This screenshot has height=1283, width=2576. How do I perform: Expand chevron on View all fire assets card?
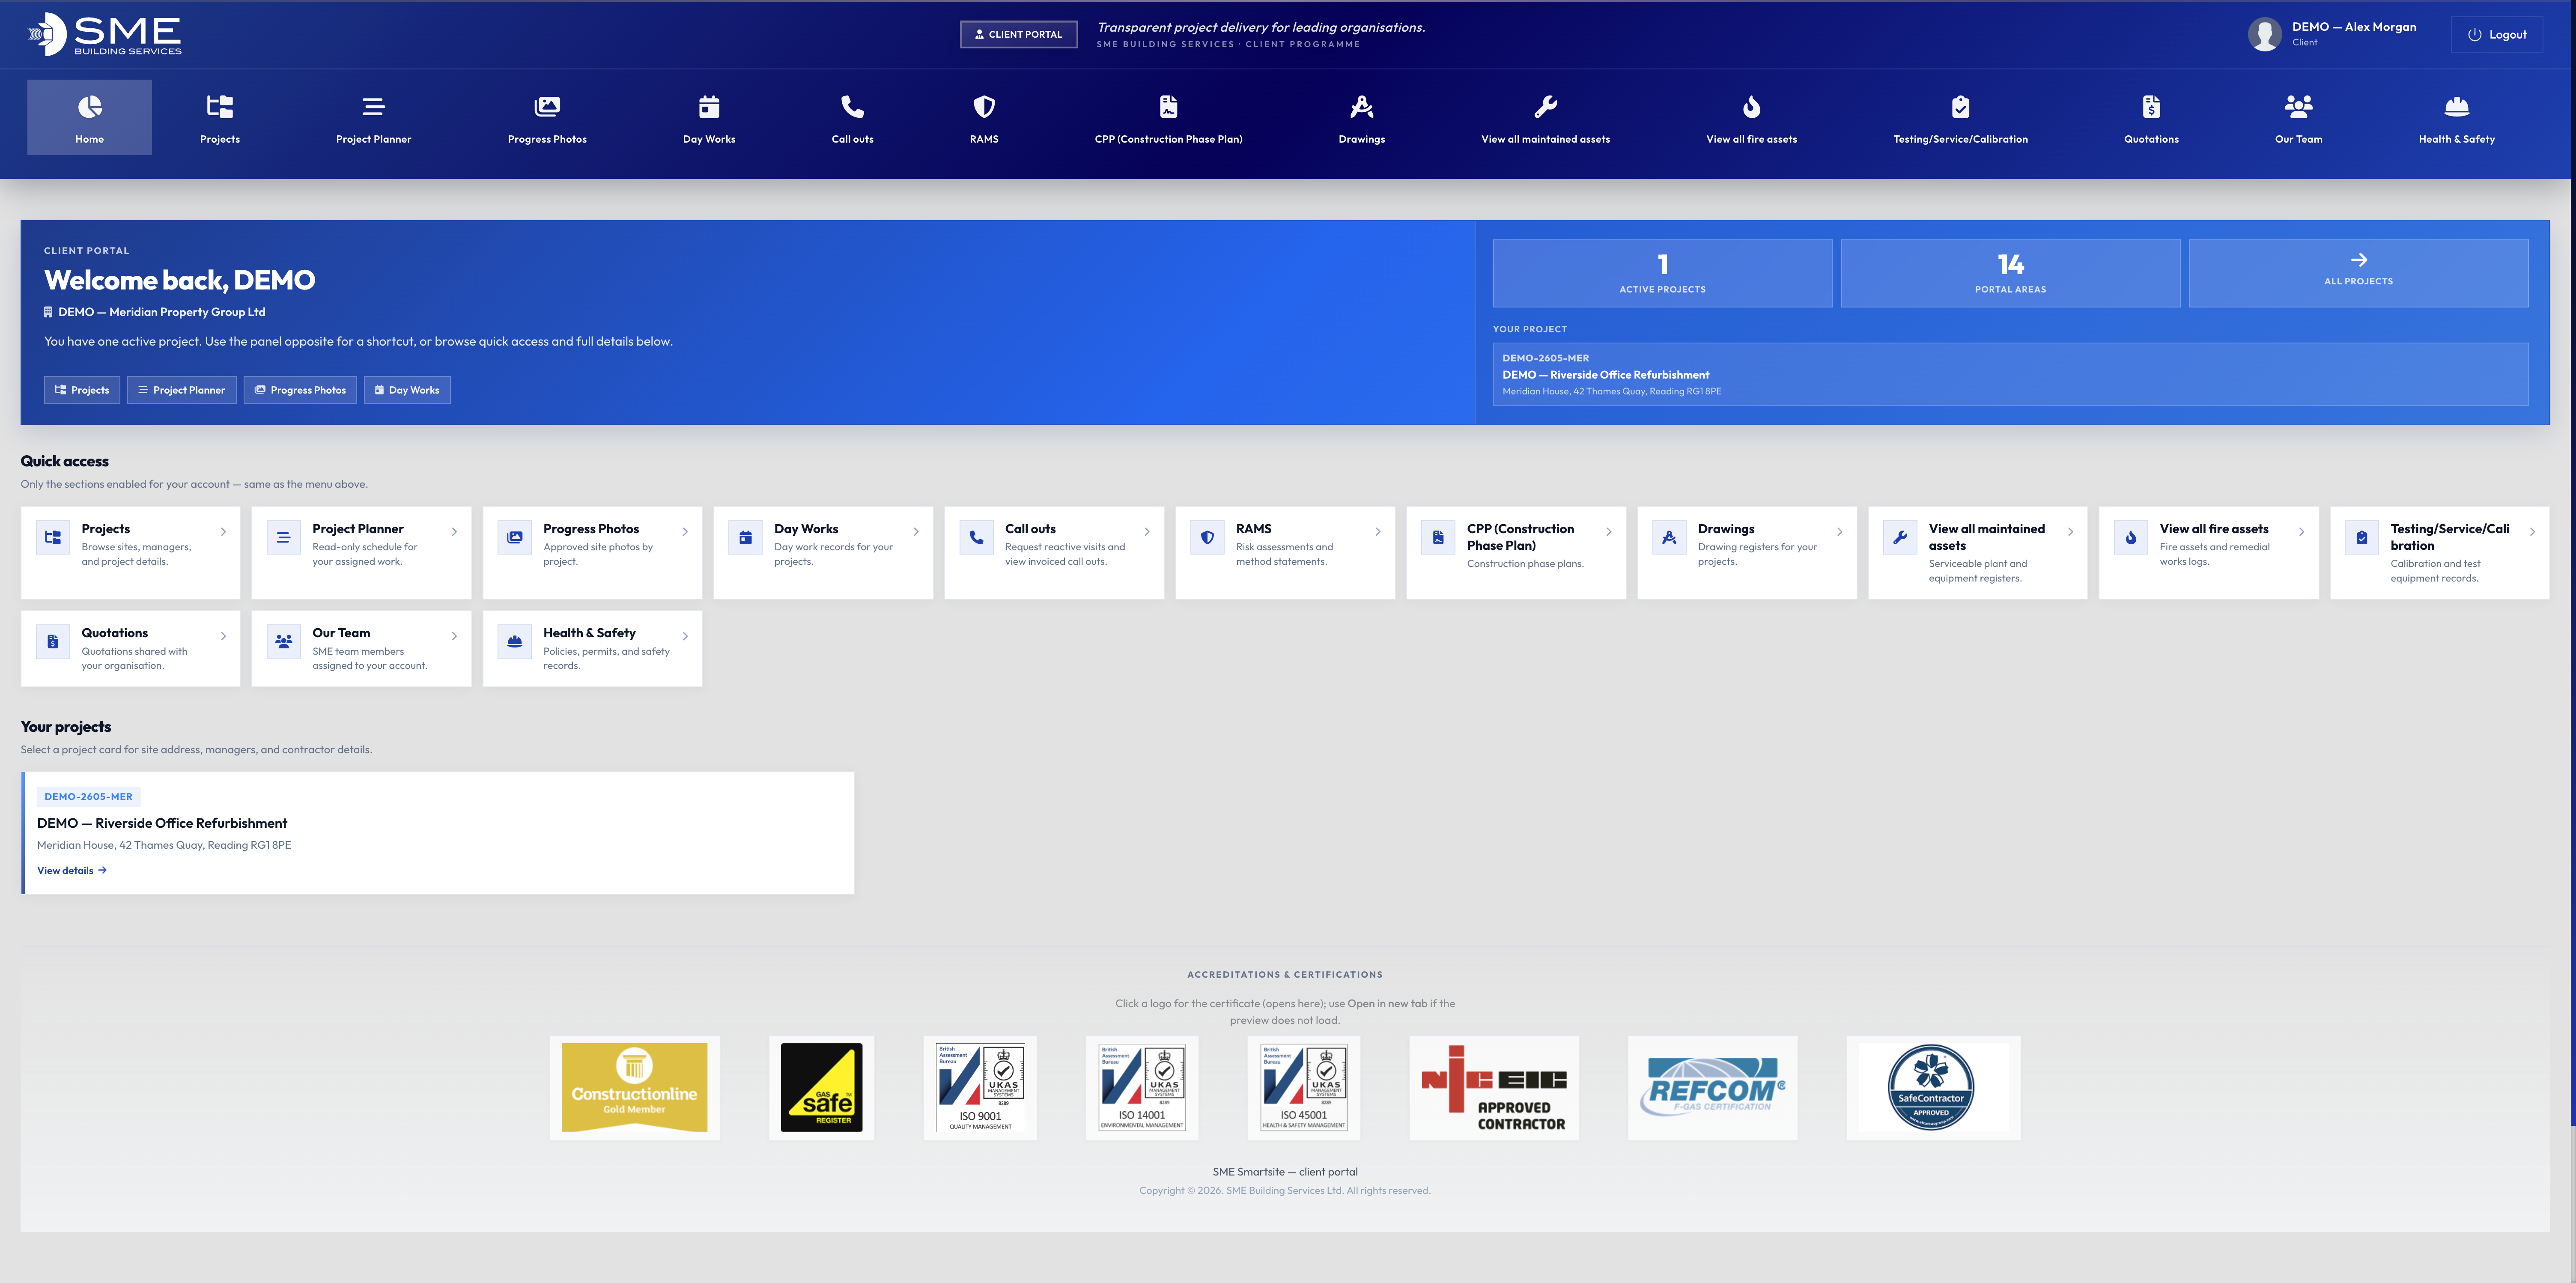coord(2301,532)
